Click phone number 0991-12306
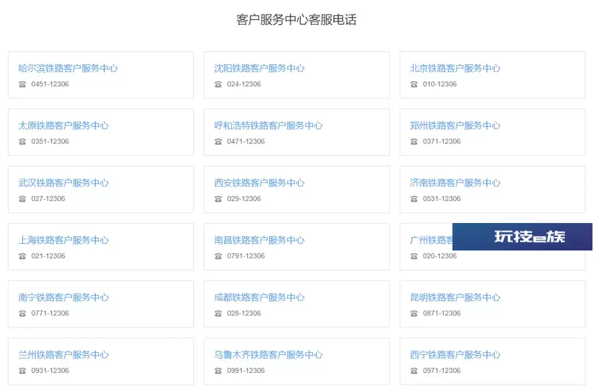 click(246, 370)
